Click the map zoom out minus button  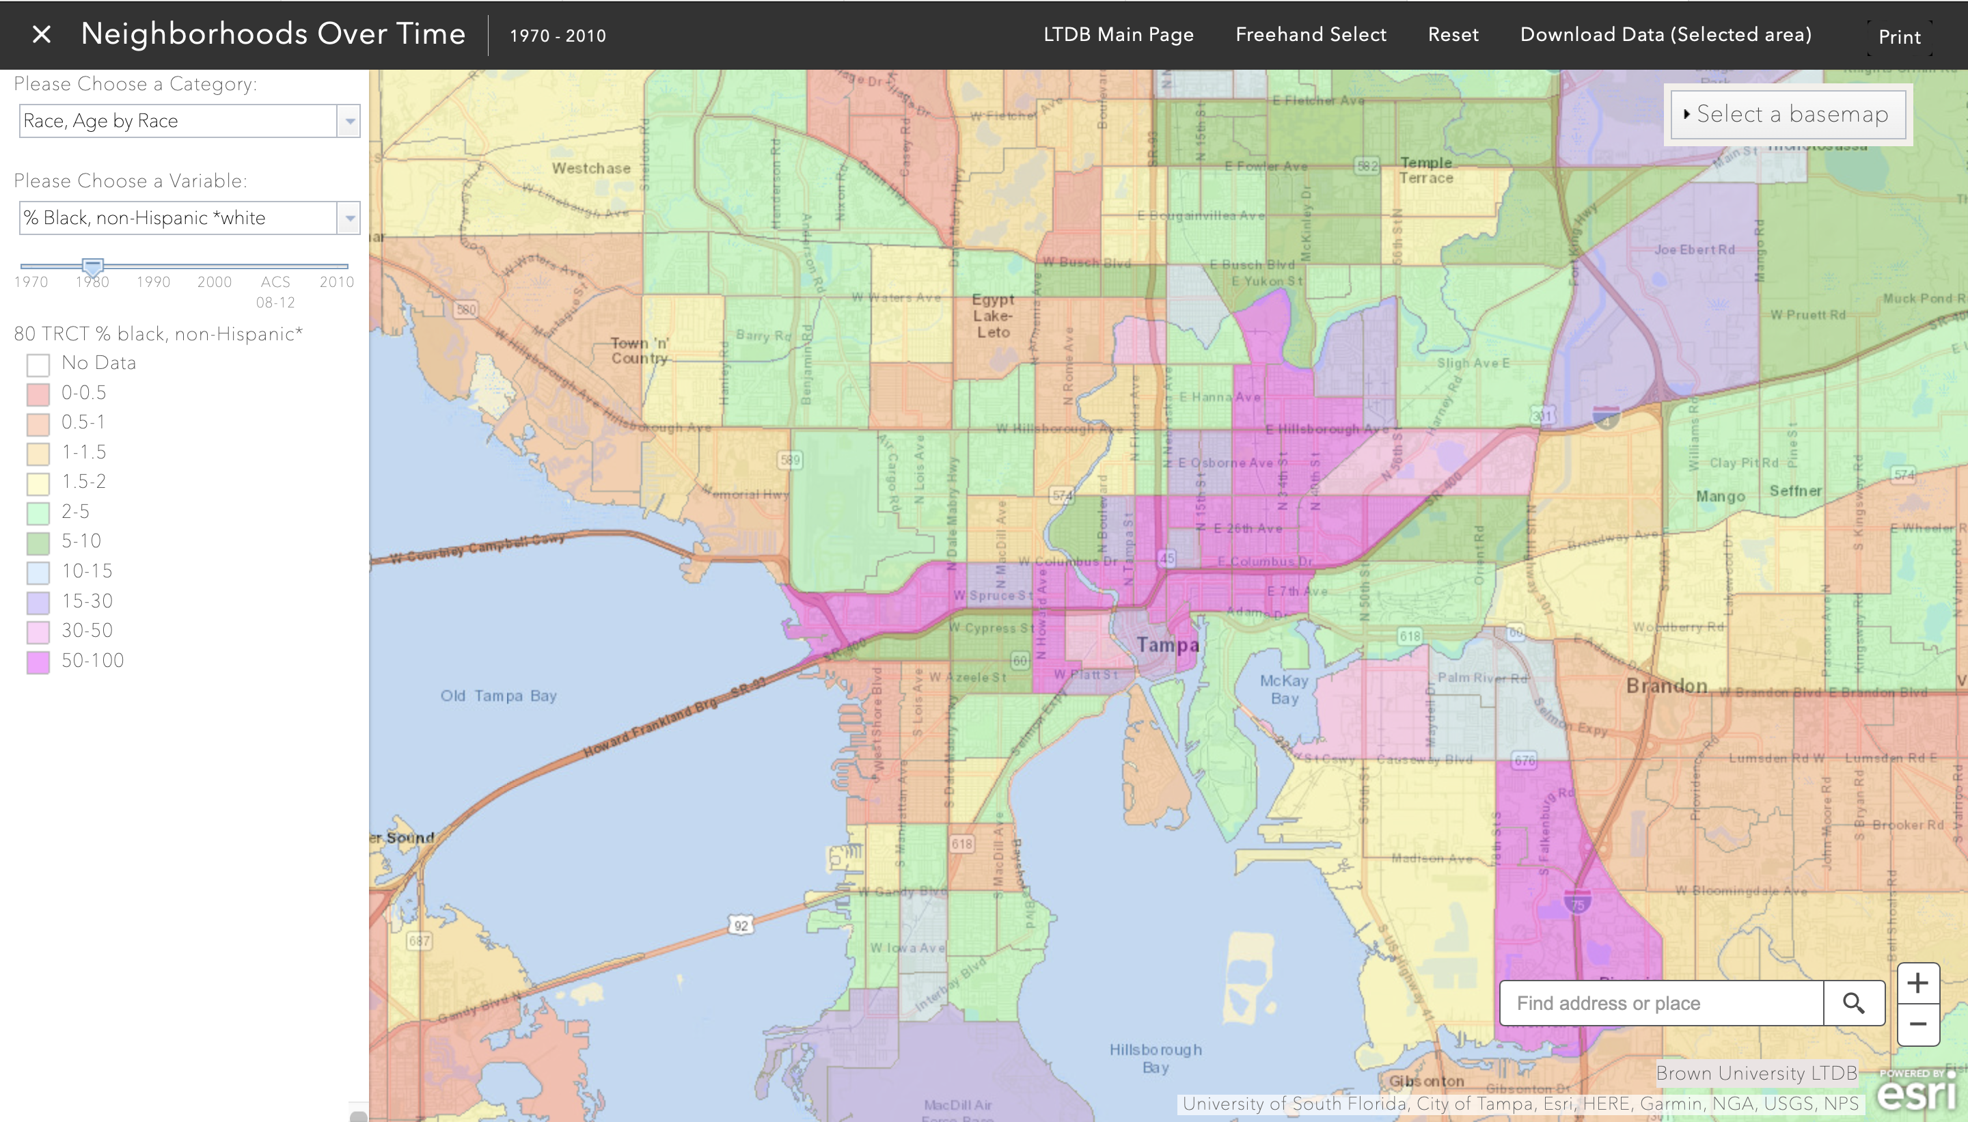coord(1917,1025)
